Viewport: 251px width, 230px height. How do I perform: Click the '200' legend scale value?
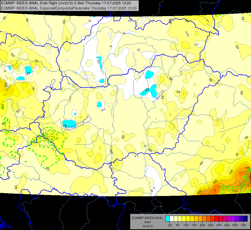click(202, 225)
